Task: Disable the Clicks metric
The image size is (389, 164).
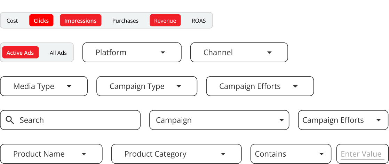Action: tap(41, 21)
